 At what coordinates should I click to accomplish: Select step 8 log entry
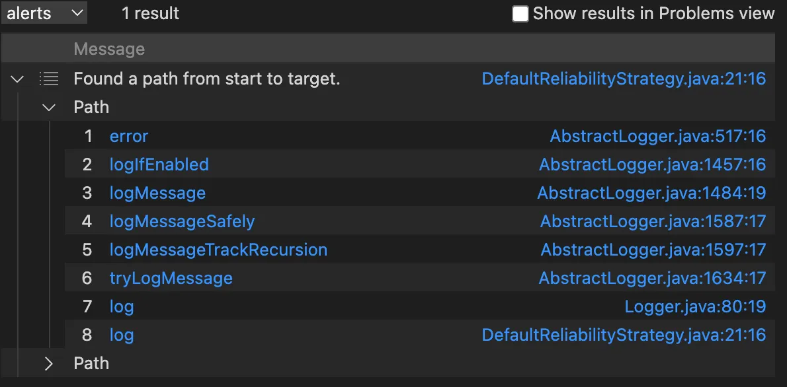(122, 335)
